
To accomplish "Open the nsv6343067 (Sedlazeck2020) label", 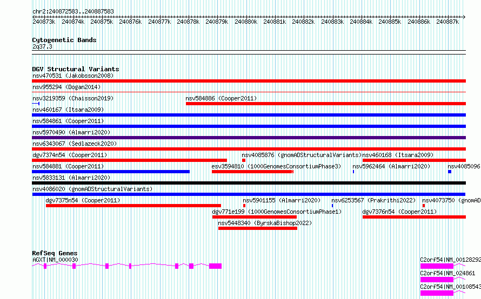I will pyautogui.click(x=75, y=144).
